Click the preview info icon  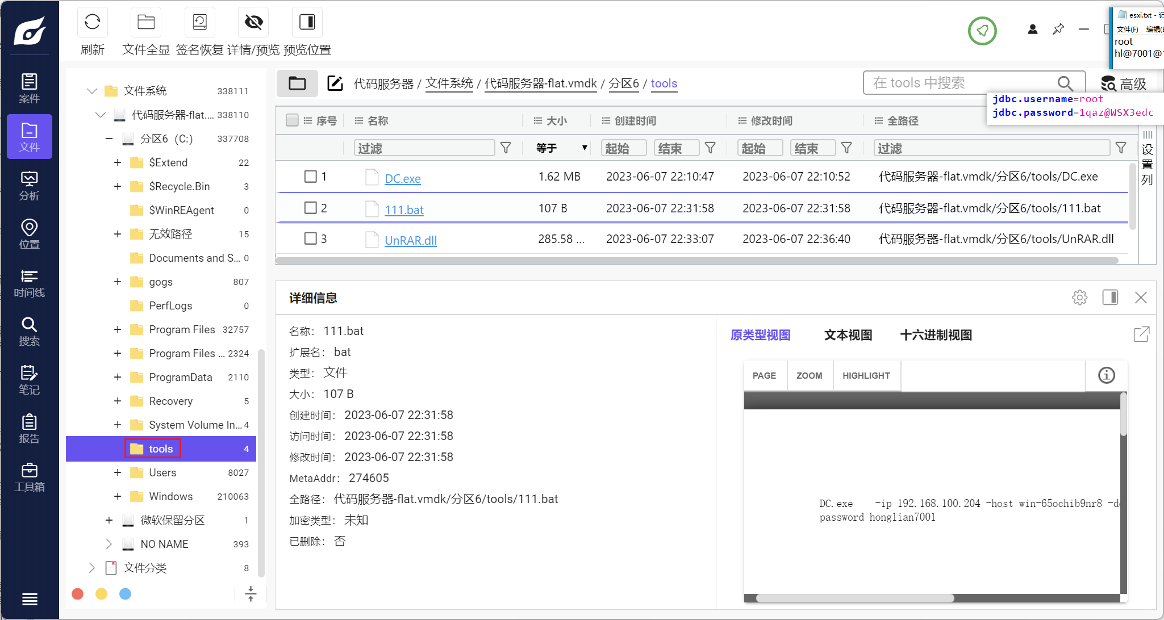click(1106, 375)
